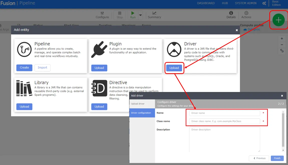The height and width of the screenshot is (165, 288).
Task: Click the Driver name input field
Action: tap(224, 113)
